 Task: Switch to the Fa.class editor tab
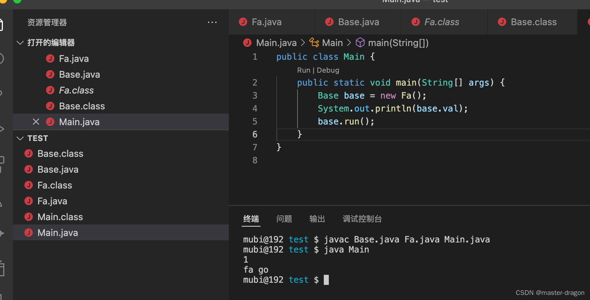click(444, 22)
